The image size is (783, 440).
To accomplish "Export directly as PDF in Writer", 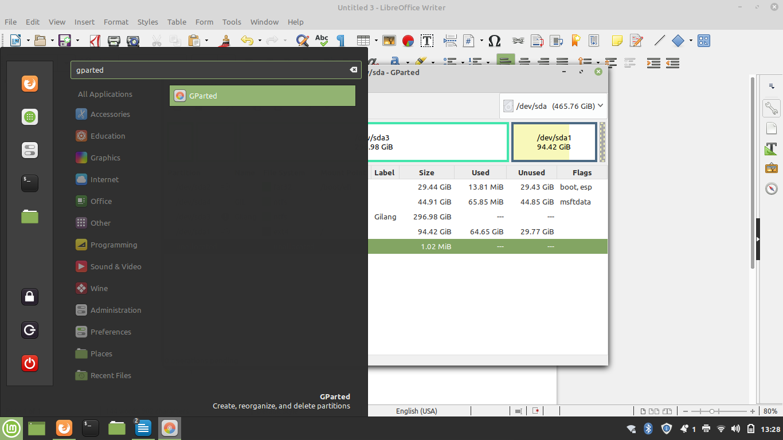I will coord(96,41).
